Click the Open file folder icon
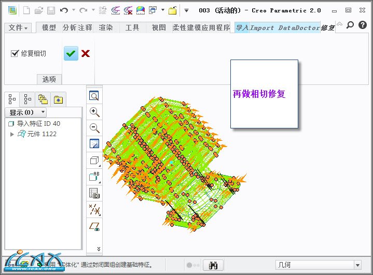Viewport: 373px width, 275px height. (x=39, y=10)
